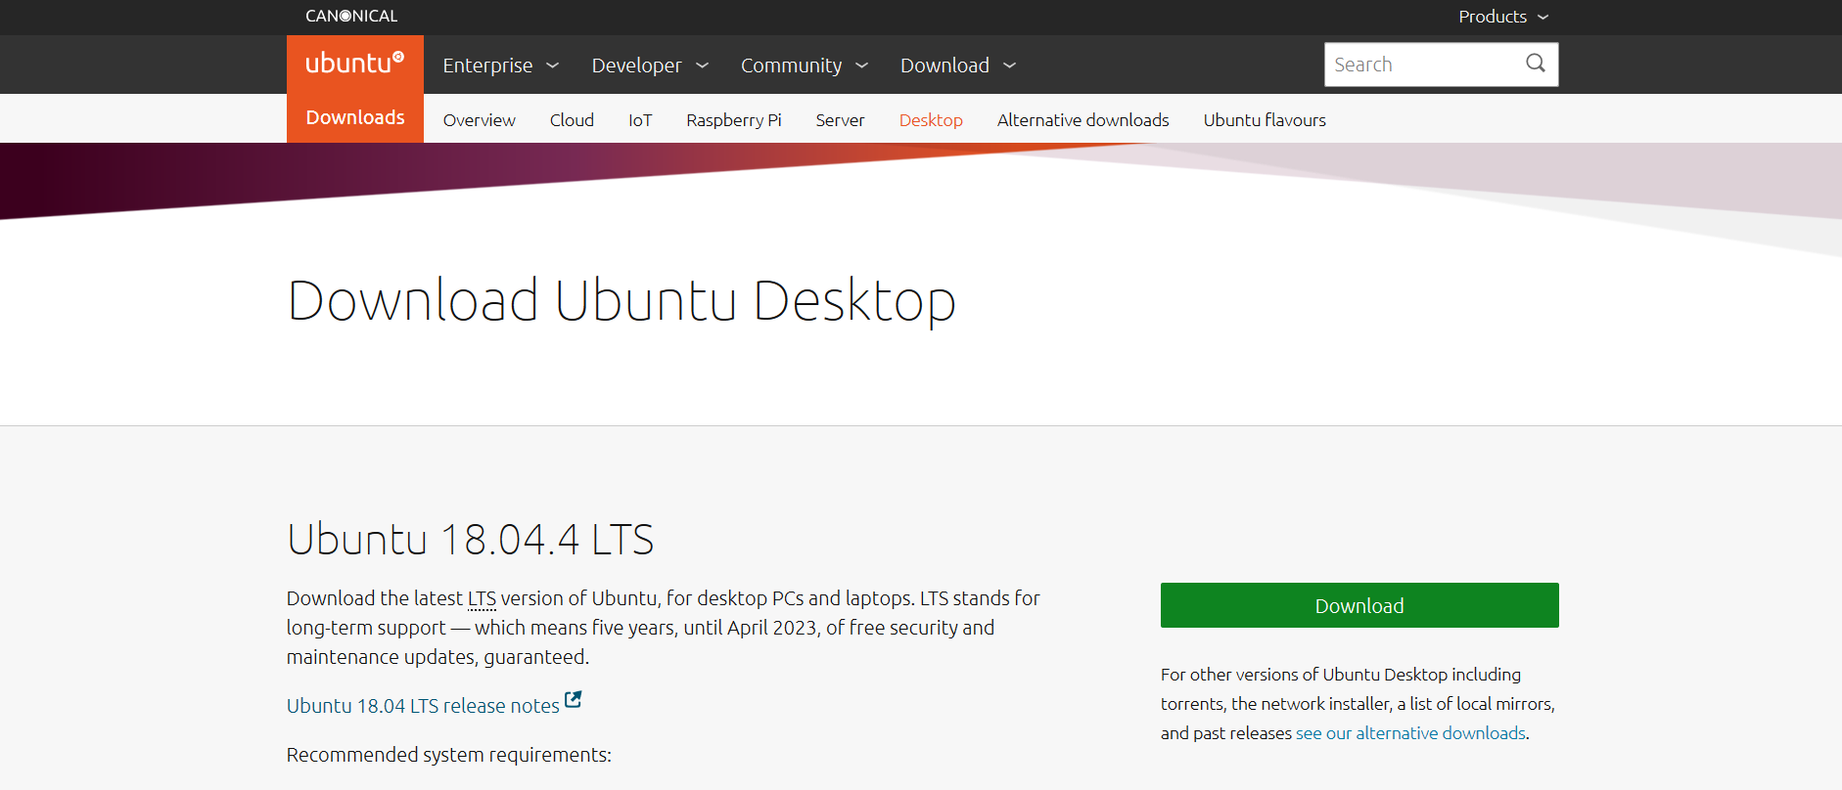Expand the Enterprise menu
1842x790 pixels.
point(500,66)
